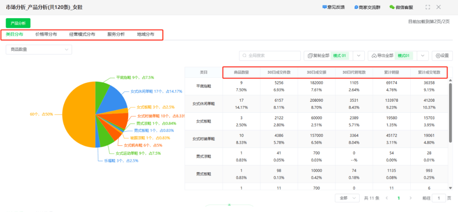
Task: Open dropdown arrow beside 复制全部 模式01
Action: tap(359, 56)
